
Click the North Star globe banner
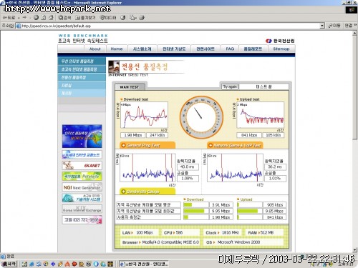click(x=82, y=136)
